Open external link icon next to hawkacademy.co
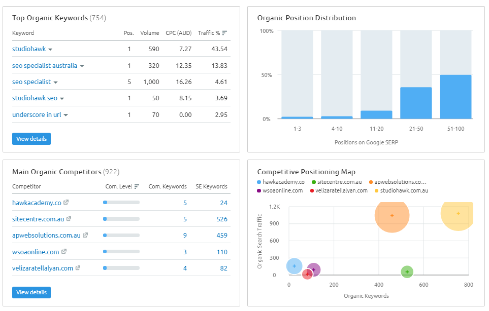 (66, 203)
